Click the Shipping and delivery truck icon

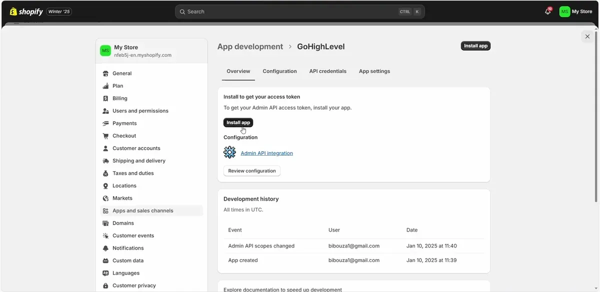coord(105,161)
